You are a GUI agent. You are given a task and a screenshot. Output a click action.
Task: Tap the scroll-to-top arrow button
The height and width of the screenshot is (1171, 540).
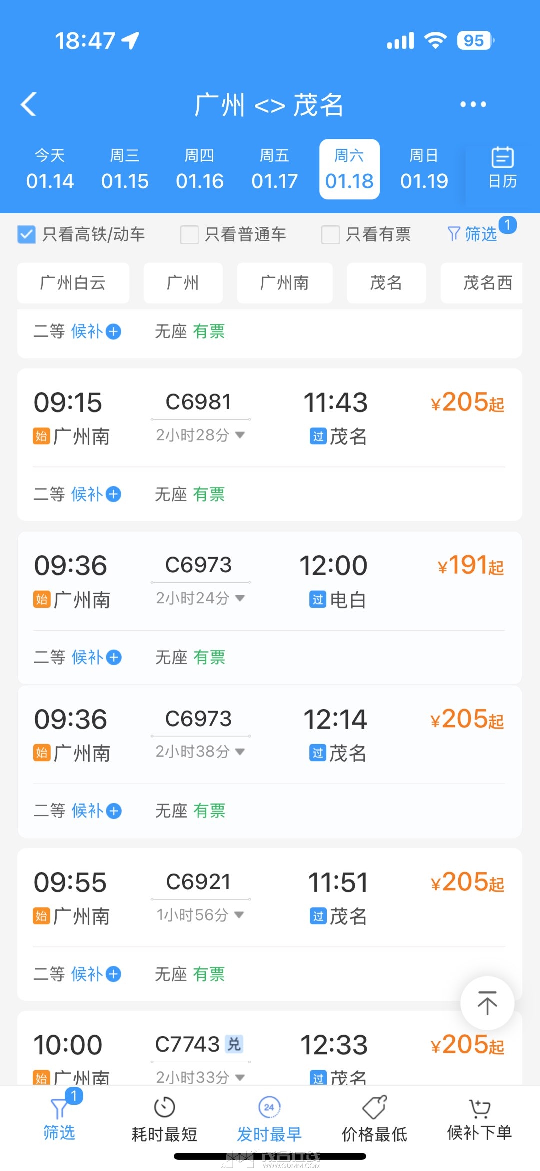[x=487, y=1003]
